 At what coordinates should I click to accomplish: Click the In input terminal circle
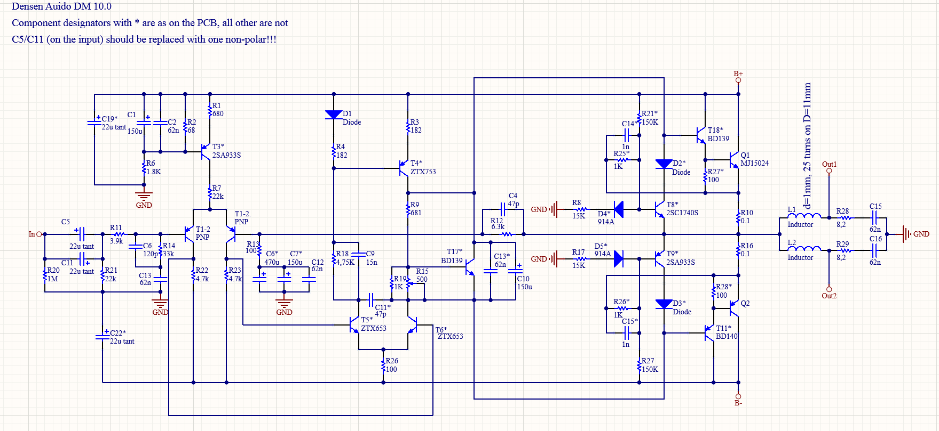point(39,234)
